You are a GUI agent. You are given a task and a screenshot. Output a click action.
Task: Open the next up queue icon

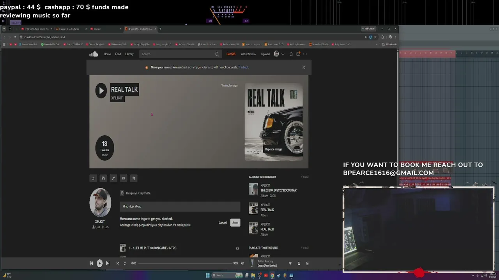click(307, 263)
